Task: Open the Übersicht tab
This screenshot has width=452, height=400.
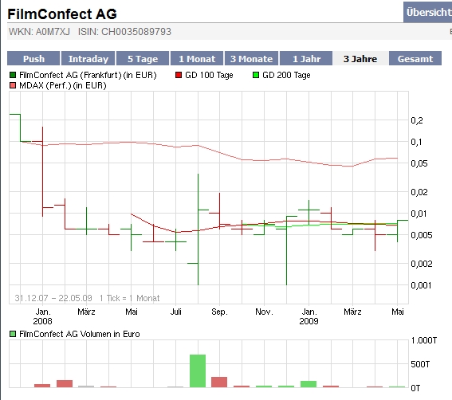Action: point(428,12)
